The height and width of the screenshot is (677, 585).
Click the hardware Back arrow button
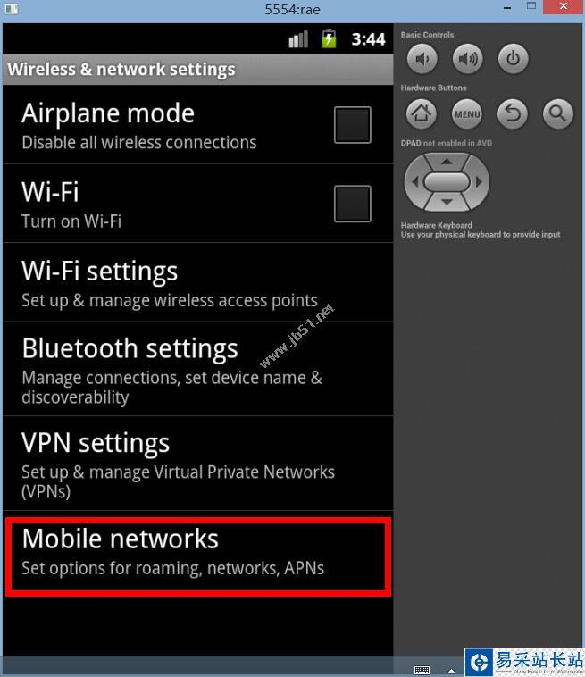[513, 114]
